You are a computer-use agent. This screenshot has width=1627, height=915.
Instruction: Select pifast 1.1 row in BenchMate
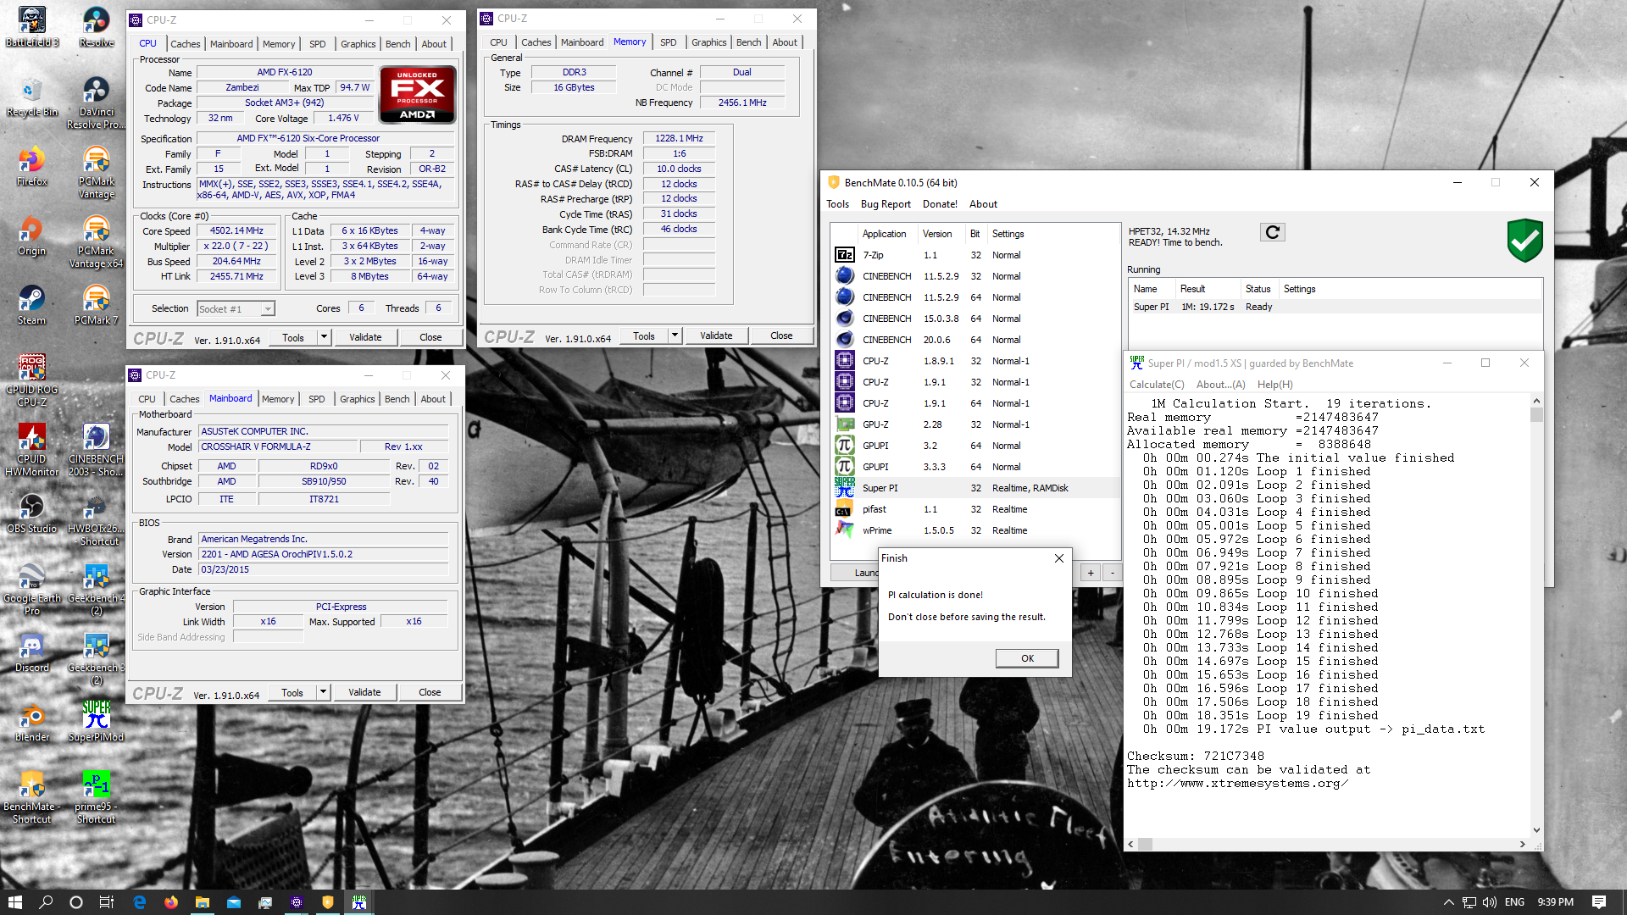point(975,509)
